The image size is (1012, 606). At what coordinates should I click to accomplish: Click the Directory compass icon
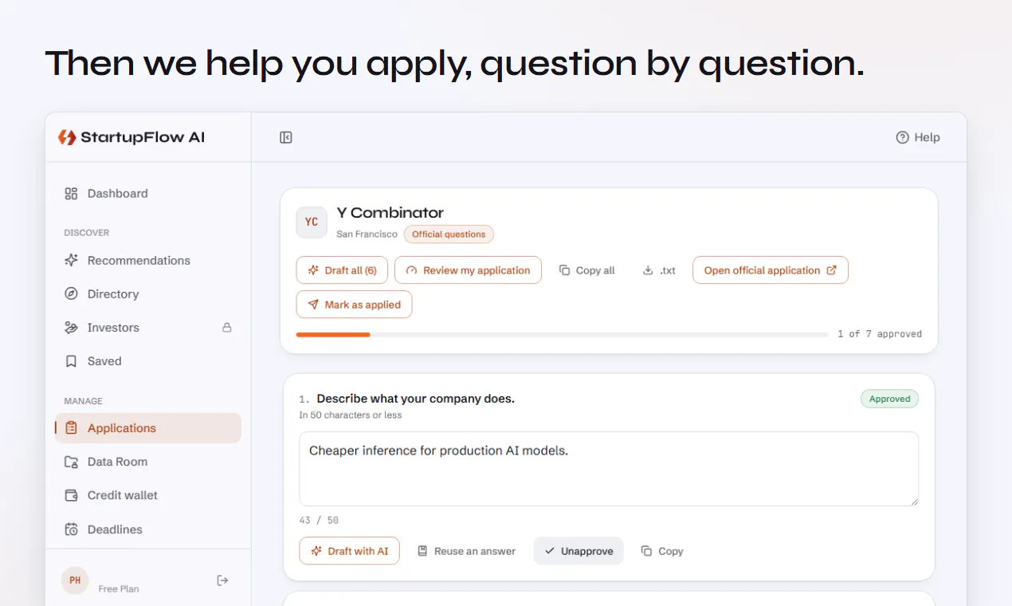71,294
